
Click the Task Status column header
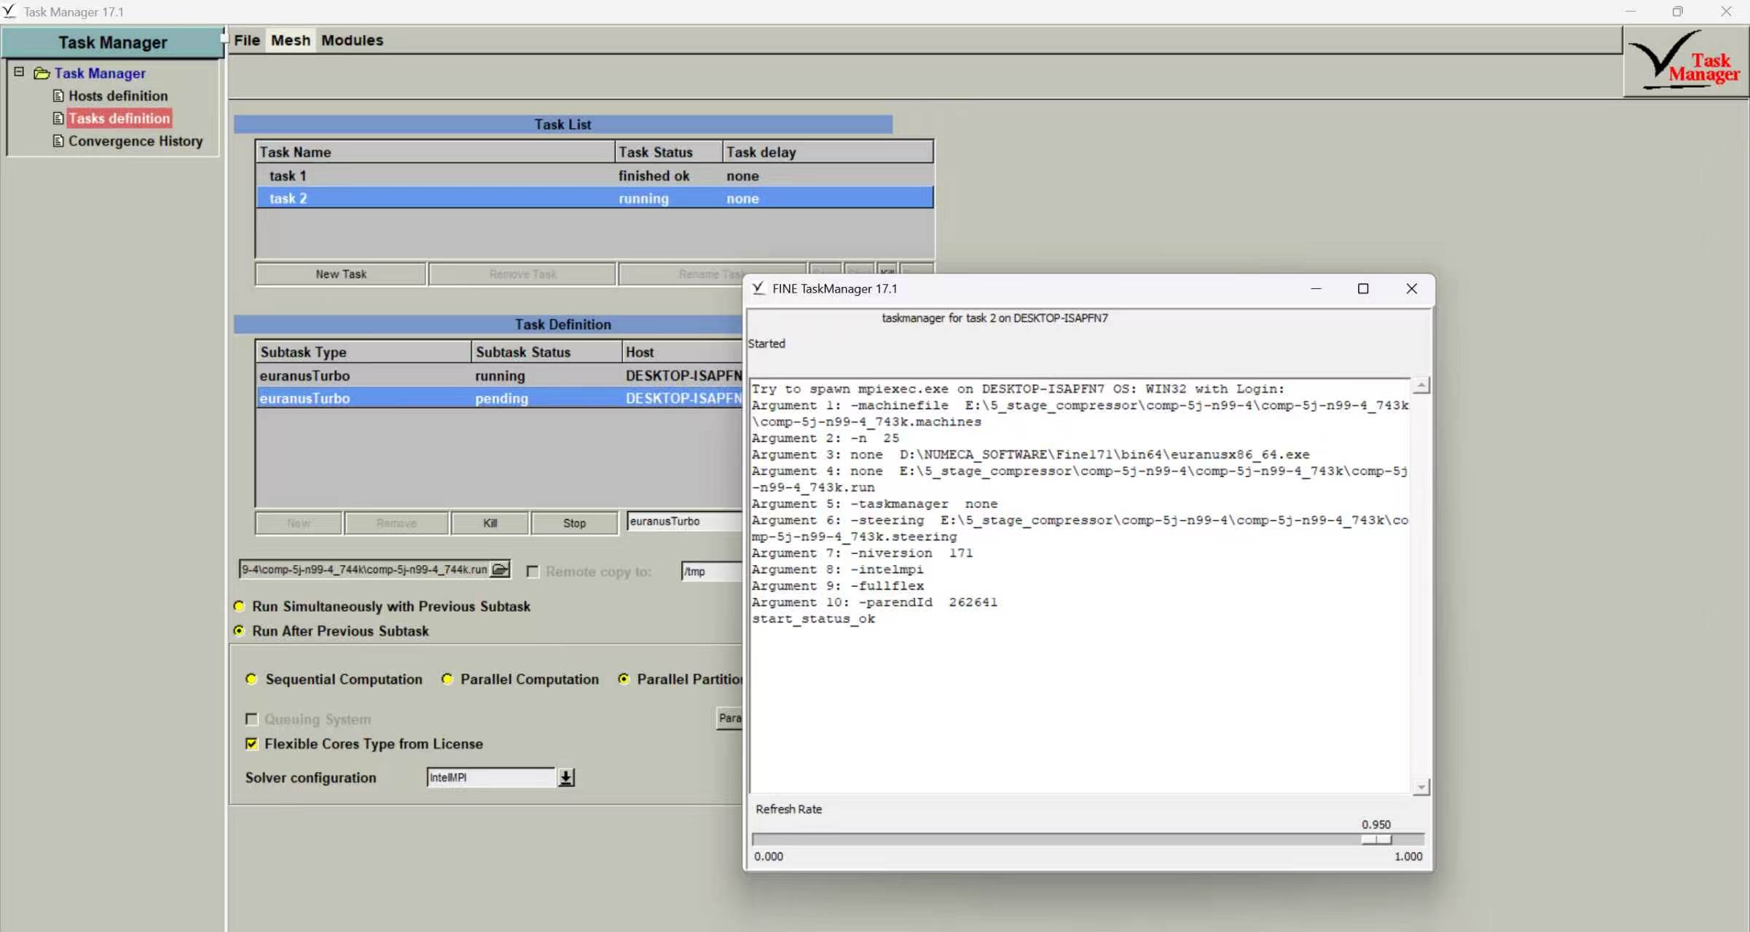coord(668,152)
